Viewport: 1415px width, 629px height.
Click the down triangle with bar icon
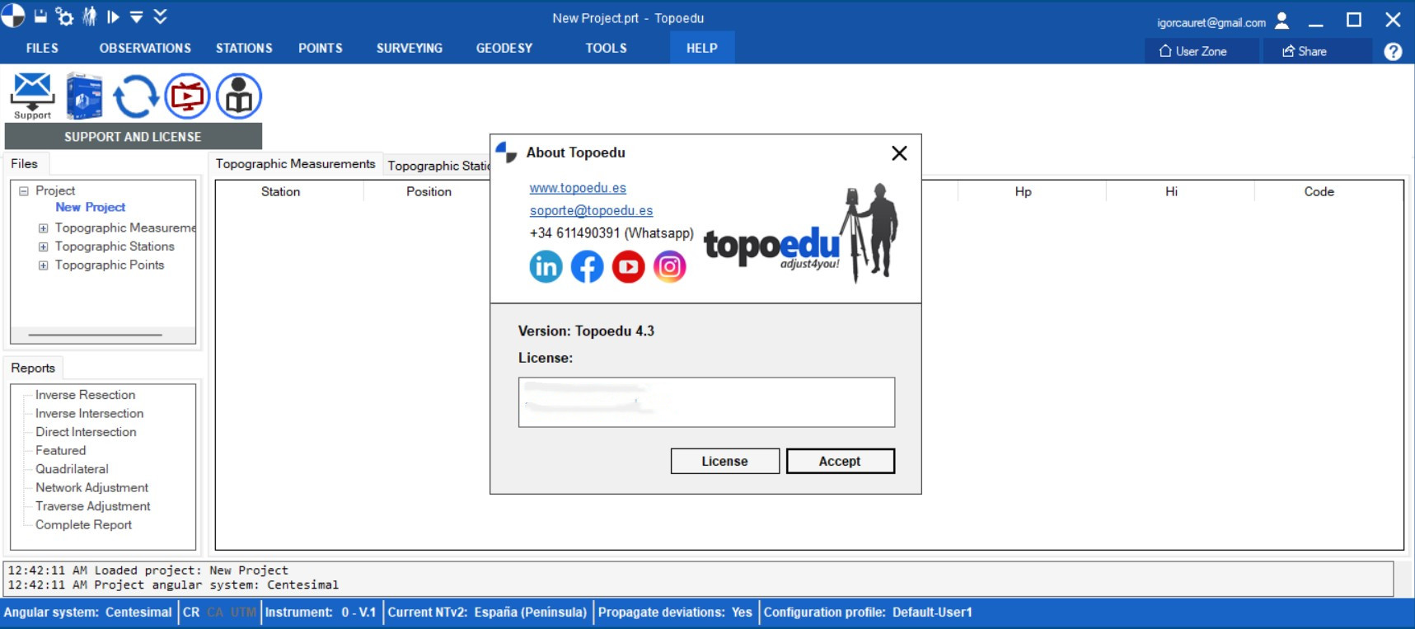[137, 16]
